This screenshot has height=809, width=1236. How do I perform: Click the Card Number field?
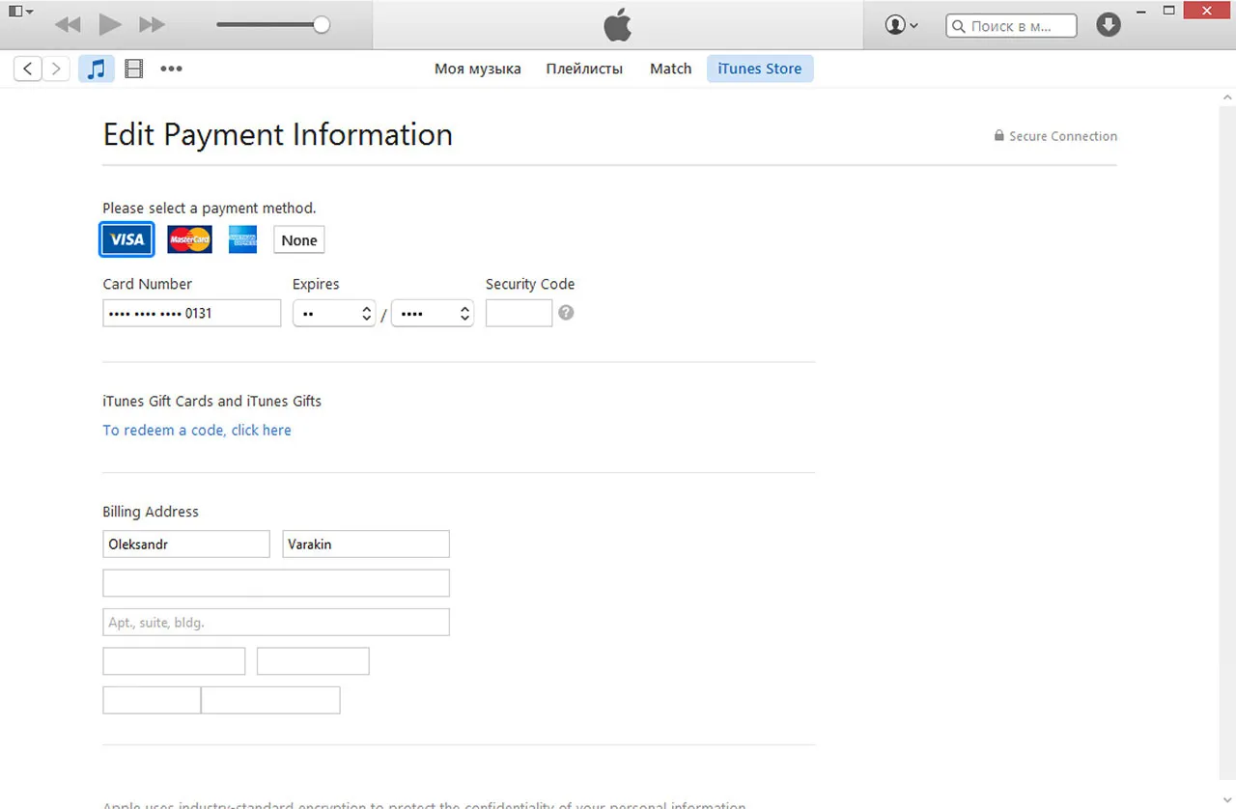coord(192,313)
